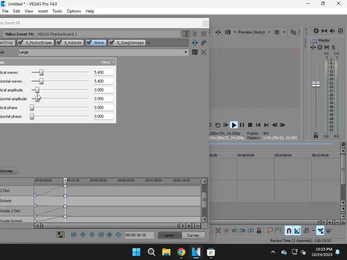Viewport: 347px width, 260px height.
Task: Expand the split screen view dropdown arrow
Action: pyautogui.click(x=235, y=32)
